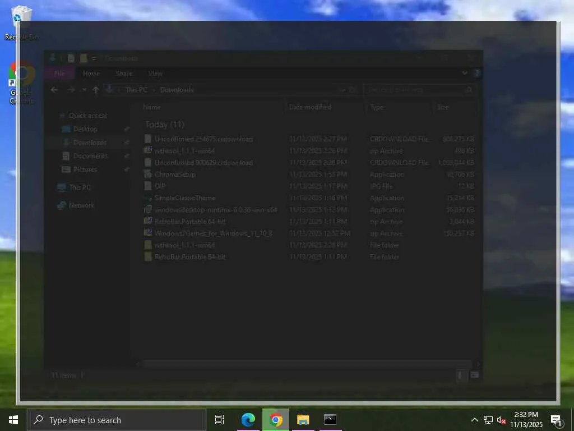This screenshot has width=574, height=431.
Task: Switch to details view in status bar
Action: 461,375
